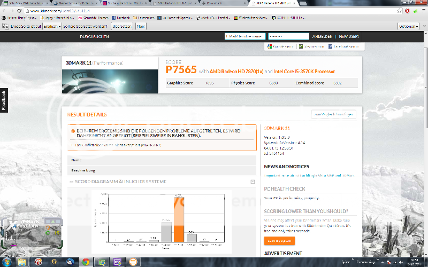Click the 3DMark 11 benchmark thumbnail
Image resolution: width=428 pixels, height=267 pixels.
110,82
